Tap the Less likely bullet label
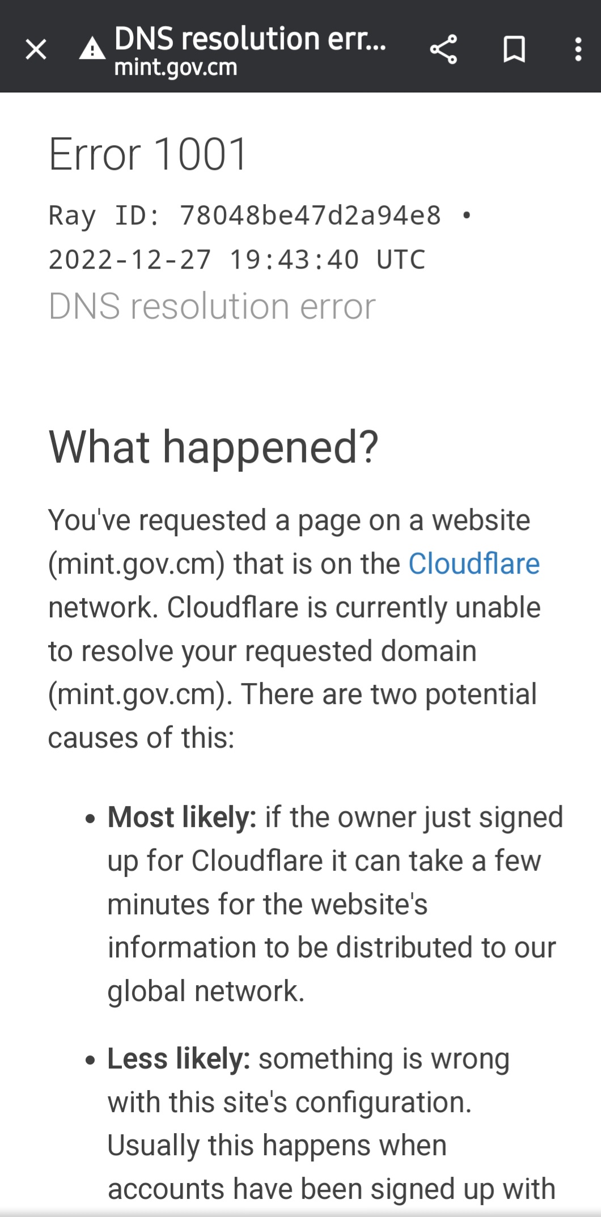Viewport: 601px width, 1217px height. tap(179, 1059)
